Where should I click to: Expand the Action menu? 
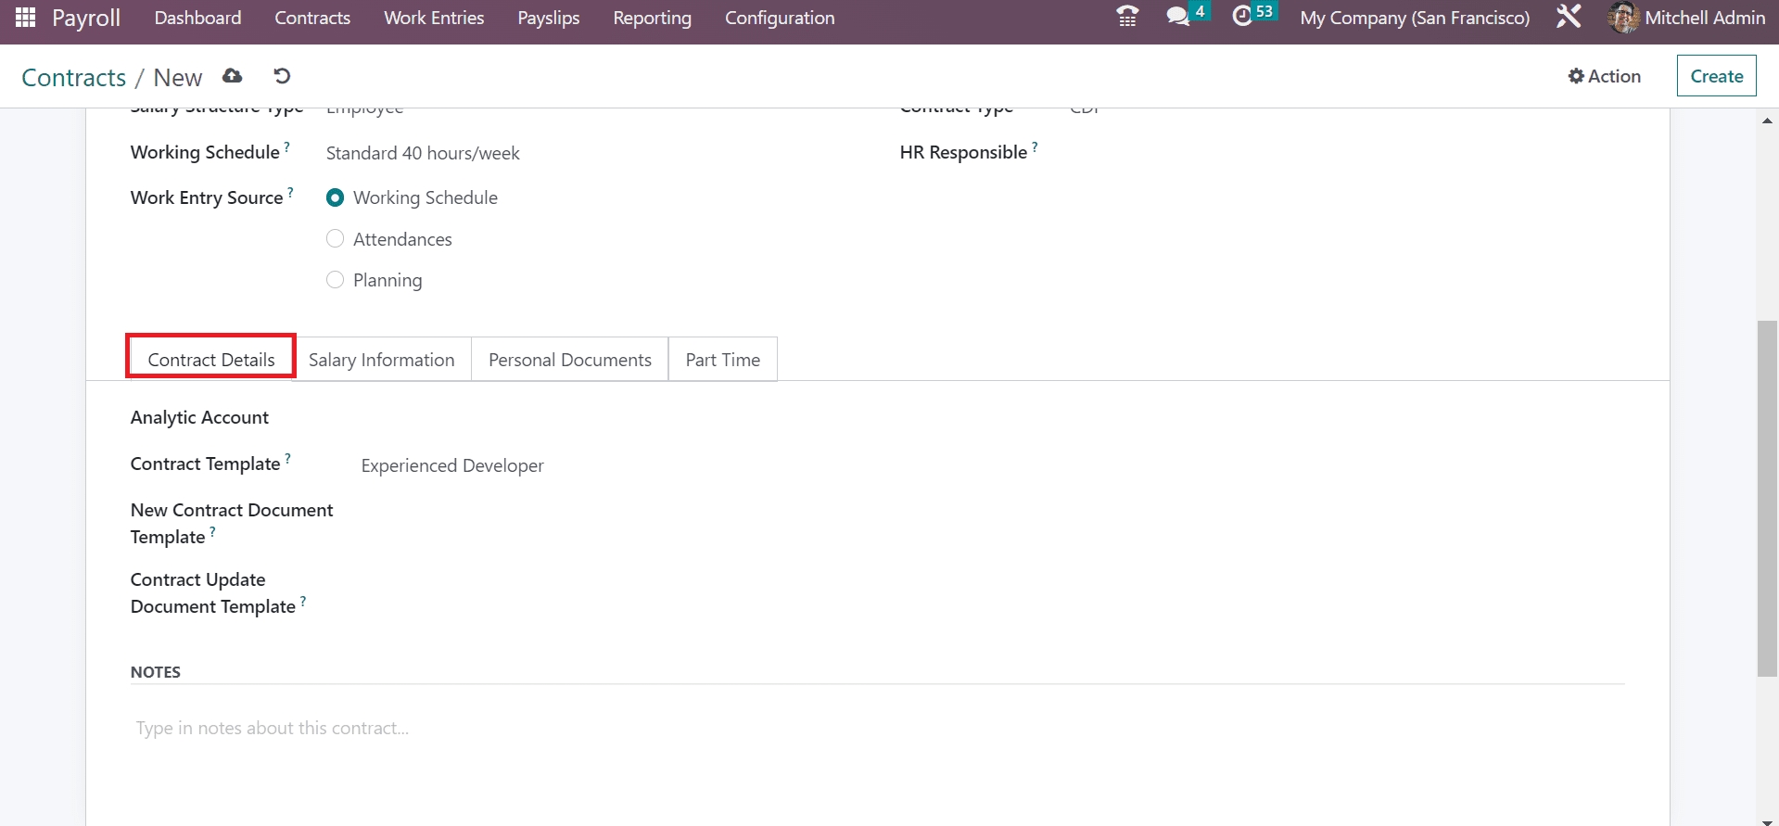1604,76
